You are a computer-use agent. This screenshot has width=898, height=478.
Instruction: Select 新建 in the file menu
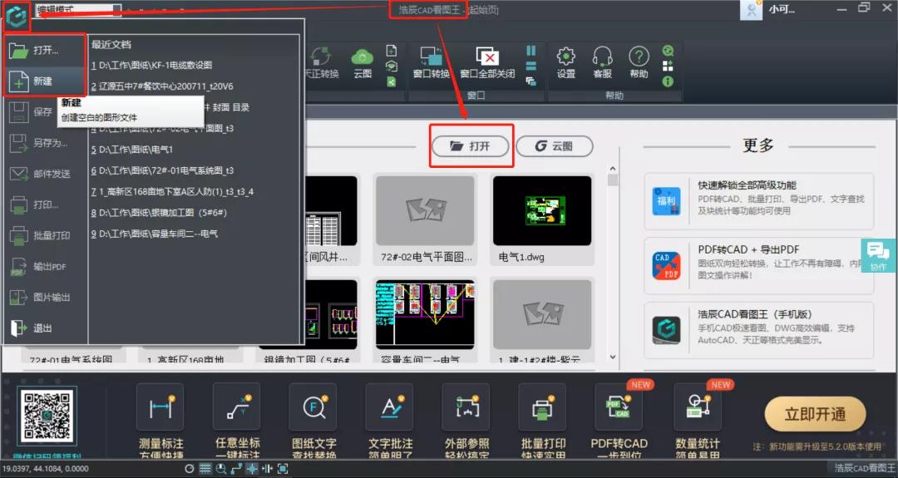45,81
